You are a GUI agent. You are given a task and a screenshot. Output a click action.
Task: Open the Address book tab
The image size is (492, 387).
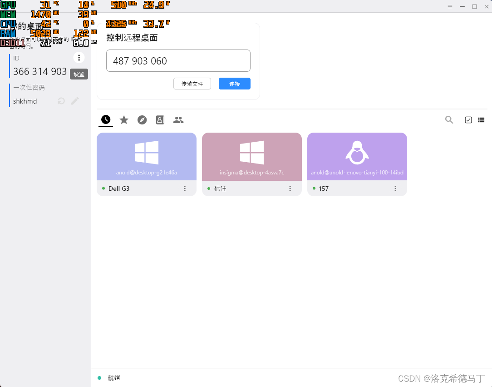(160, 119)
